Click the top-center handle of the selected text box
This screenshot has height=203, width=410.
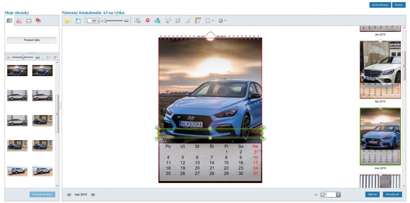(210, 128)
